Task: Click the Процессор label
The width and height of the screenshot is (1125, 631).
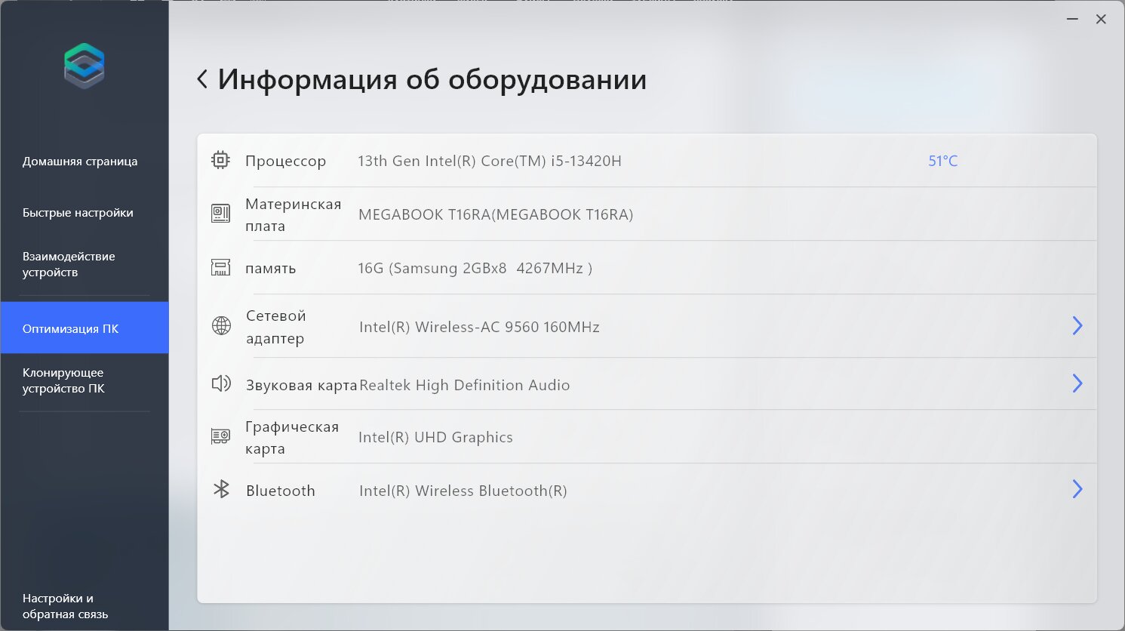Action: pyautogui.click(x=285, y=161)
